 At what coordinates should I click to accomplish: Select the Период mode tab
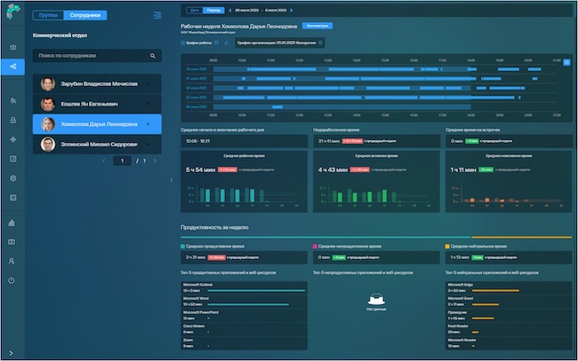[213, 11]
